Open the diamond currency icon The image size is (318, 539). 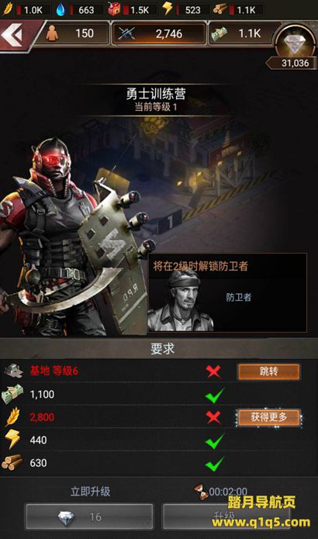click(295, 42)
